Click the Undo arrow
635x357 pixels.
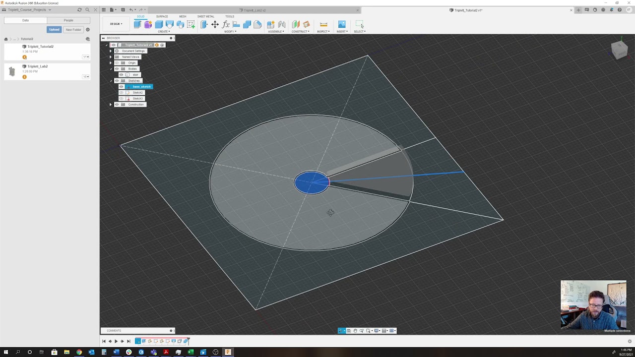(131, 10)
